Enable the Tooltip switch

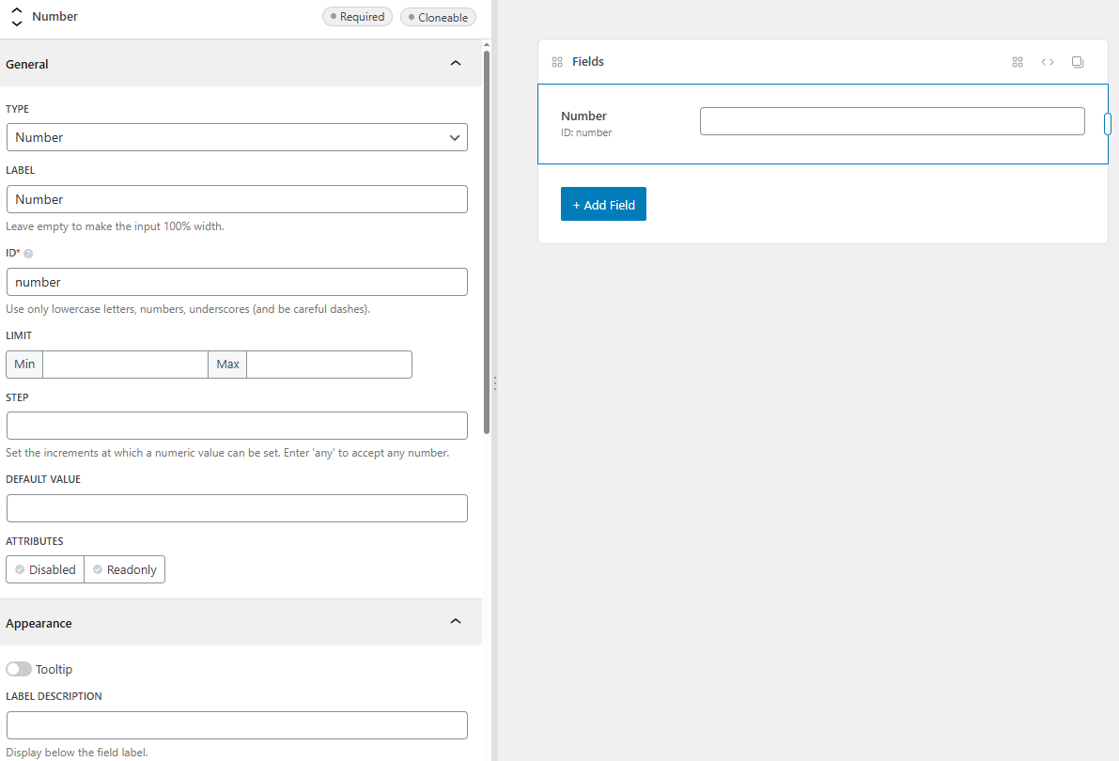tap(19, 669)
